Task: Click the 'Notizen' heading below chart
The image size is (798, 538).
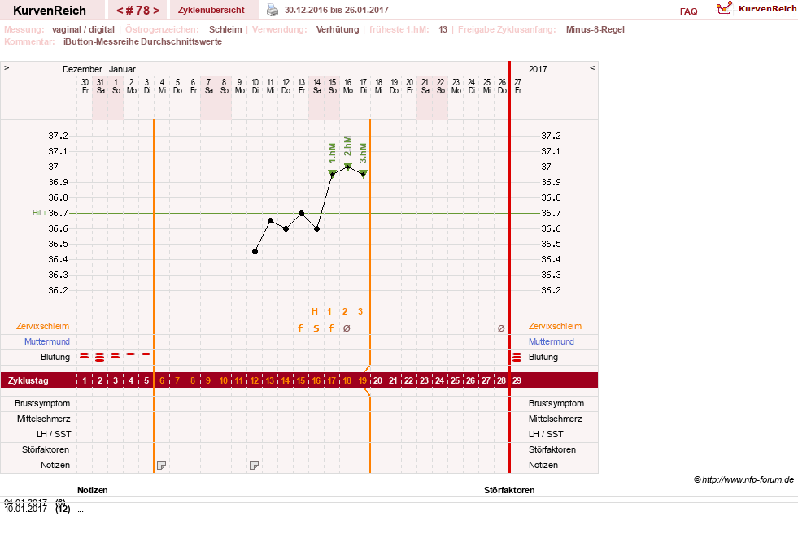Action: coord(92,490)
